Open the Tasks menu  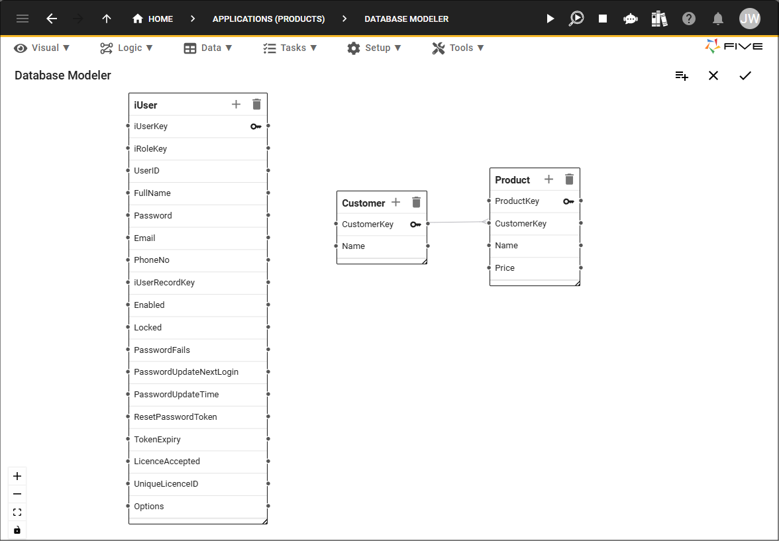point(290,48)
